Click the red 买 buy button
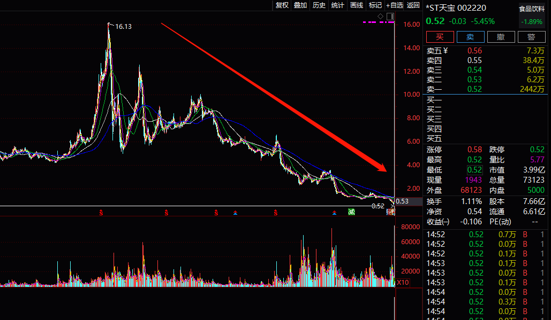This screenshot has width=551, height=320. click(440, 37)
